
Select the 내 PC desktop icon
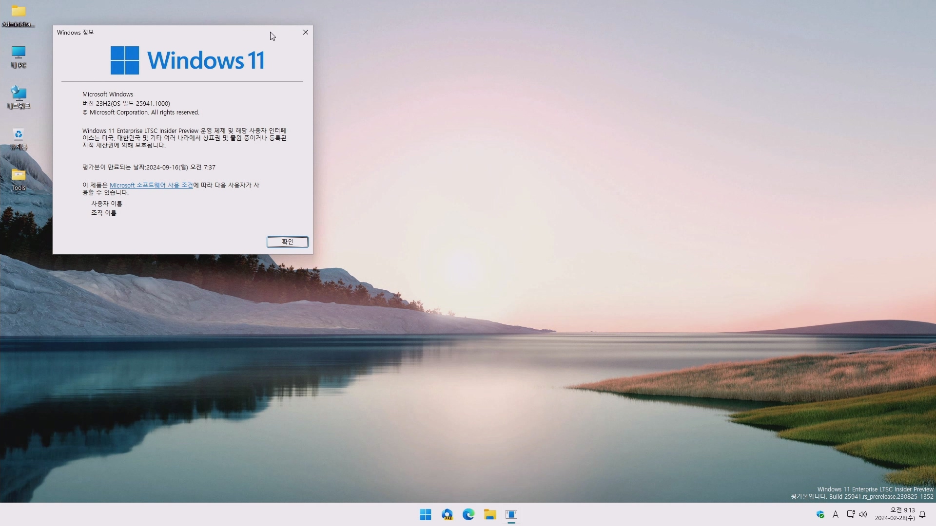(19, 57)
